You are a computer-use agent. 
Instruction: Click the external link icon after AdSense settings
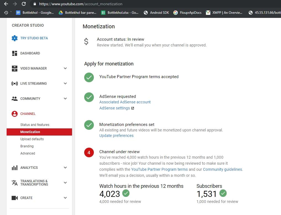pos(132,108)
